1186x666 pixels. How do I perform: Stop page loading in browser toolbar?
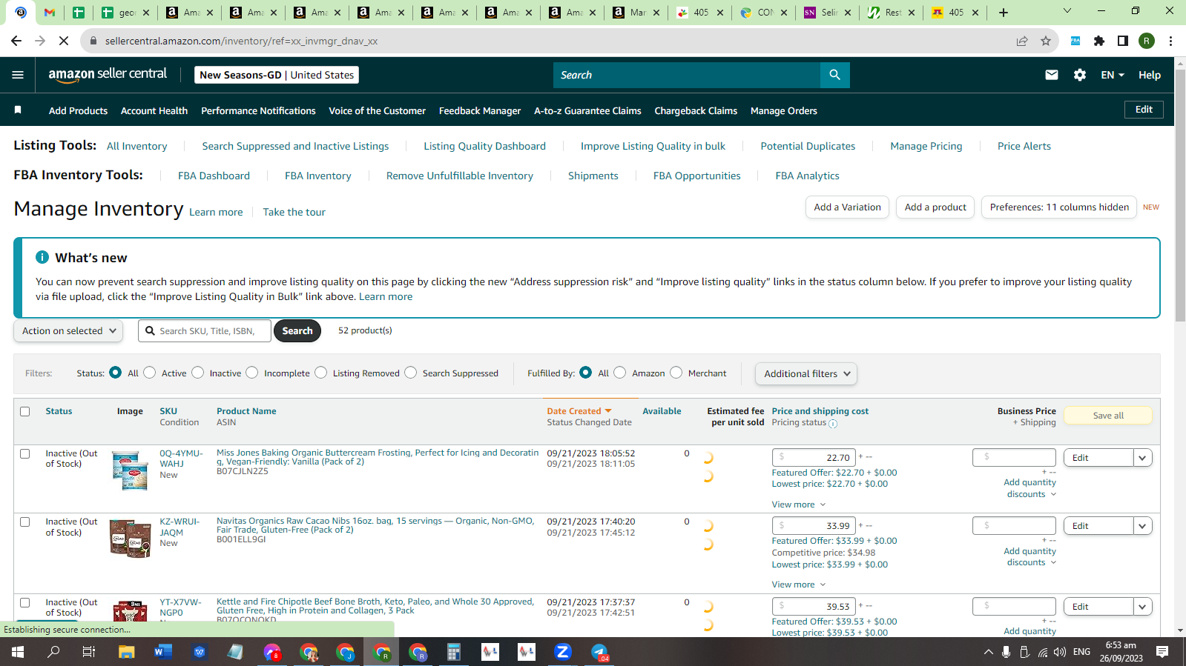(64, 41)
